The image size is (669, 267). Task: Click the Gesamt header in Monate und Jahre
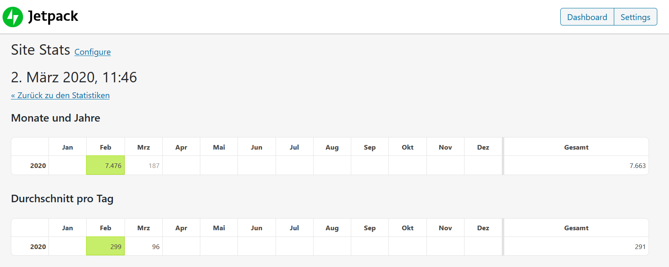[576, 147]
